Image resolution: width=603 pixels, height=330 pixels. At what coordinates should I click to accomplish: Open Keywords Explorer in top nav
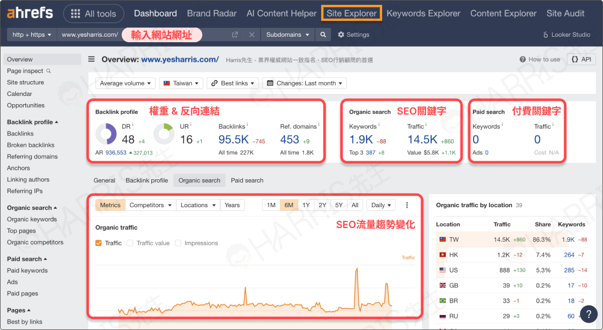click(x=423, y=14)
